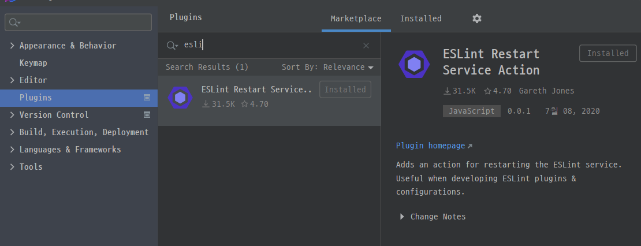641x246 pixels.
Task: Click the large ESLint logo in details pane
Action: [x=414, y=65]
